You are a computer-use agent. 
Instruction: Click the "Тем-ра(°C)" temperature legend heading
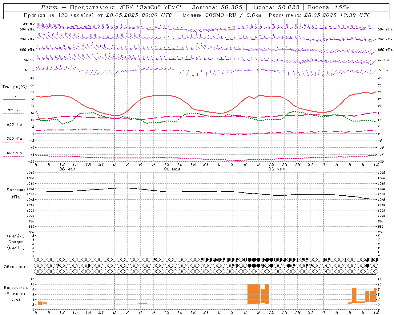14,87
